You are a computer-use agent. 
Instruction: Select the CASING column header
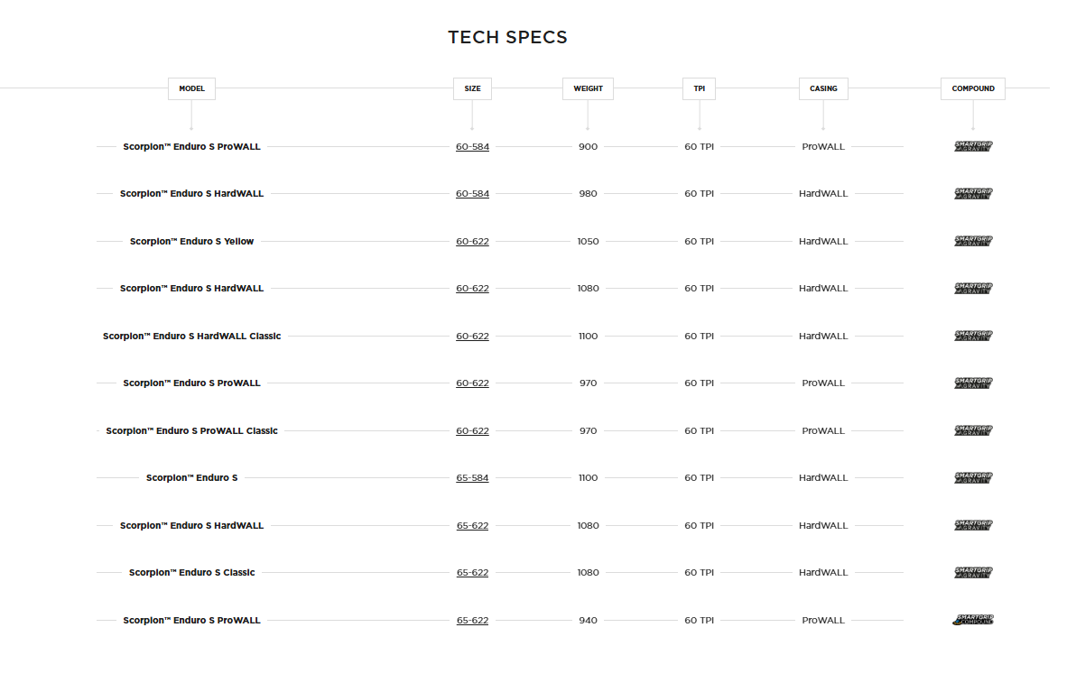[x=823, y=88]
